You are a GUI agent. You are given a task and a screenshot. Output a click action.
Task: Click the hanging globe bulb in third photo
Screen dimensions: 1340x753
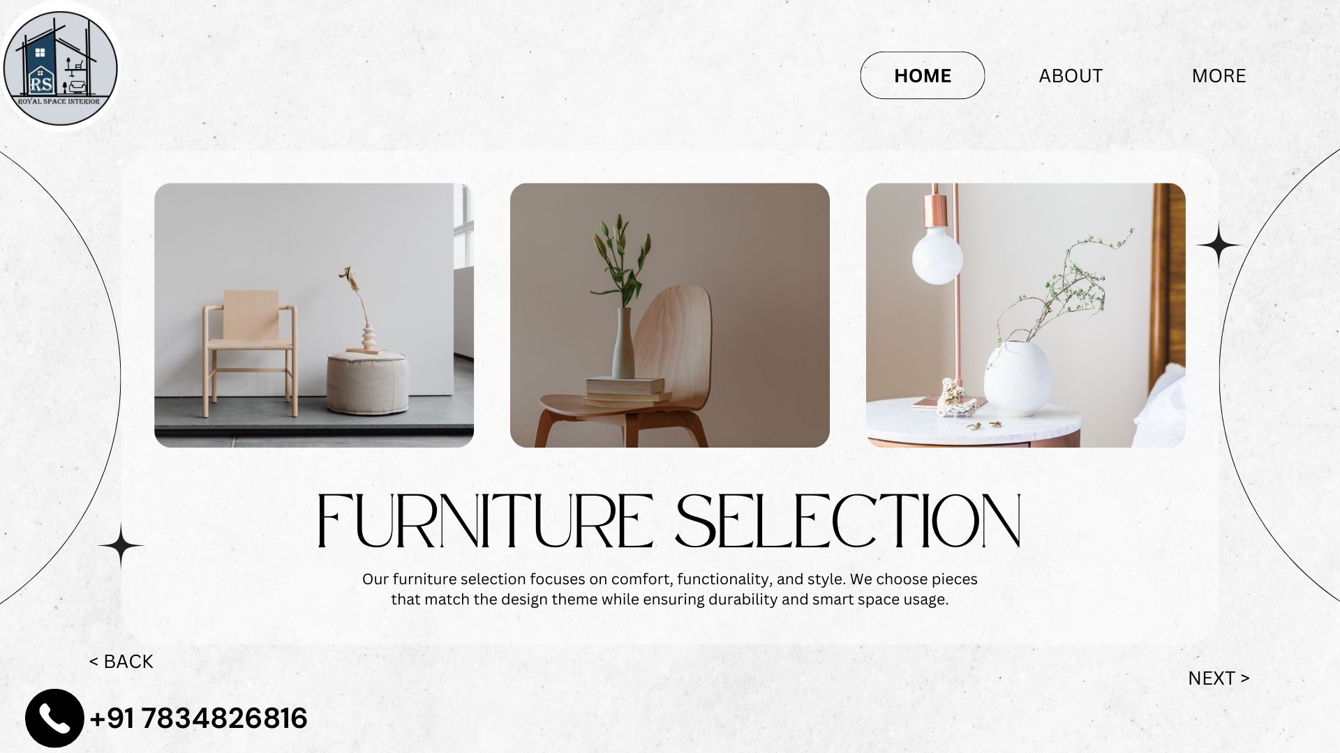pos(937,254)
